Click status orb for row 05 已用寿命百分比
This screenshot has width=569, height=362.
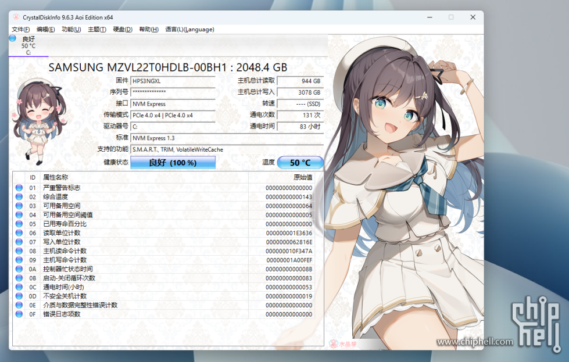pos(19,224)
